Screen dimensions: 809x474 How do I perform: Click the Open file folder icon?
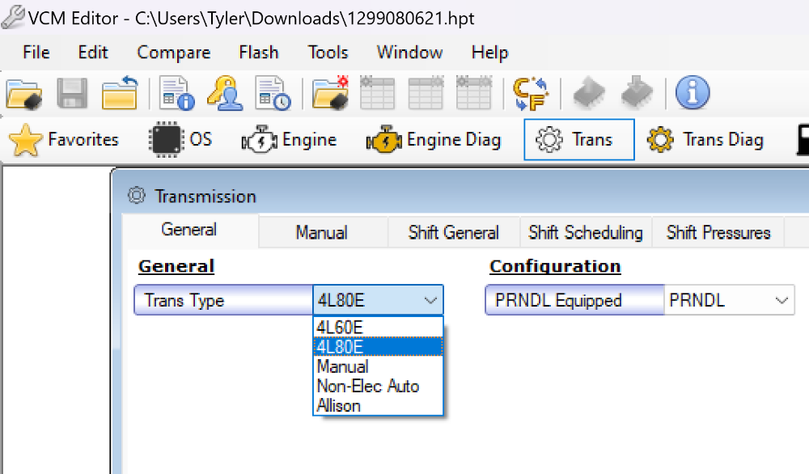click(x=24, y=94)
